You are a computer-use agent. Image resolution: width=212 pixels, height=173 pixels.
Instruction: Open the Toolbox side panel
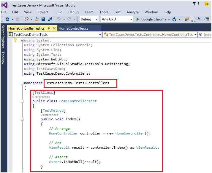3,58
